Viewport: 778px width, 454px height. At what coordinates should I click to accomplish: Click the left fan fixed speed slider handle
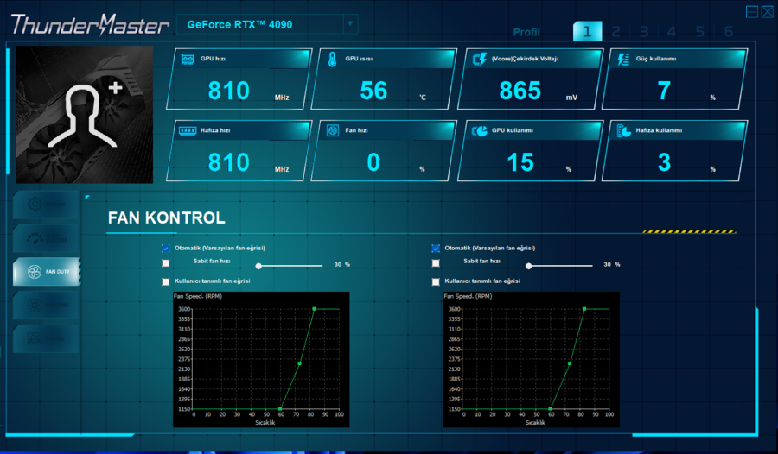[258, 266]
